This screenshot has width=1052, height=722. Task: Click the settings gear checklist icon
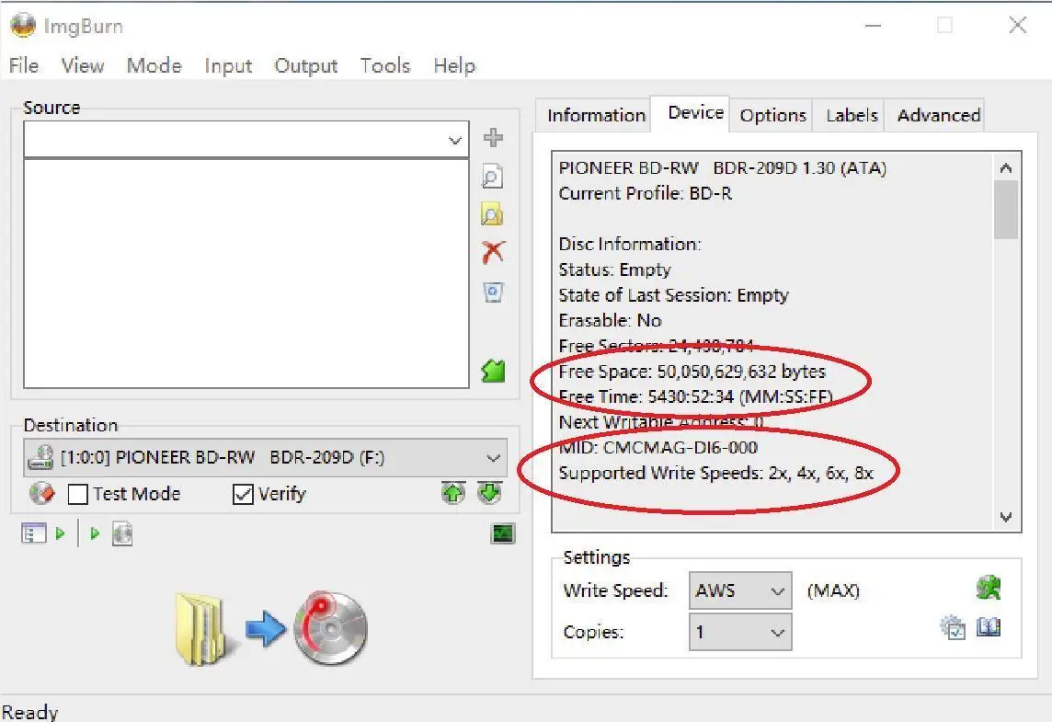pyautogui.click(x=953, y=627)
